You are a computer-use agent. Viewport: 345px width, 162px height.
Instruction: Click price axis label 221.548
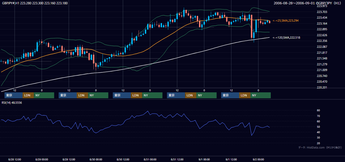(x=322, y=58)
